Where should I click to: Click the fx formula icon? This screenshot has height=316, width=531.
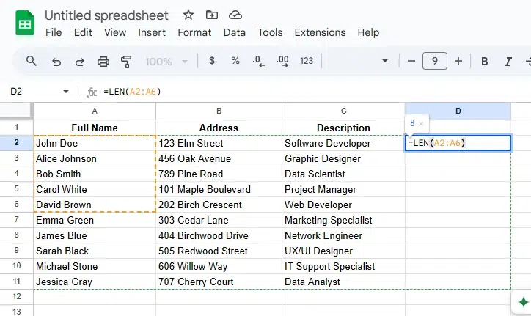(x=92, y=92)
